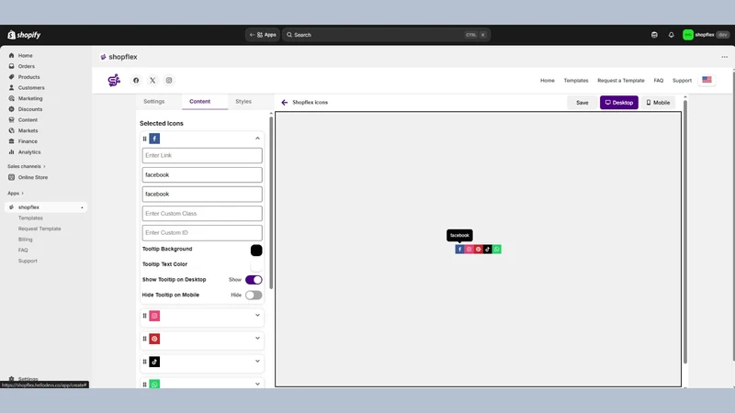Expand the WhatsApp icon settings
The height and width of the screenshot is (413, 735).
click(x=257, y=384)
